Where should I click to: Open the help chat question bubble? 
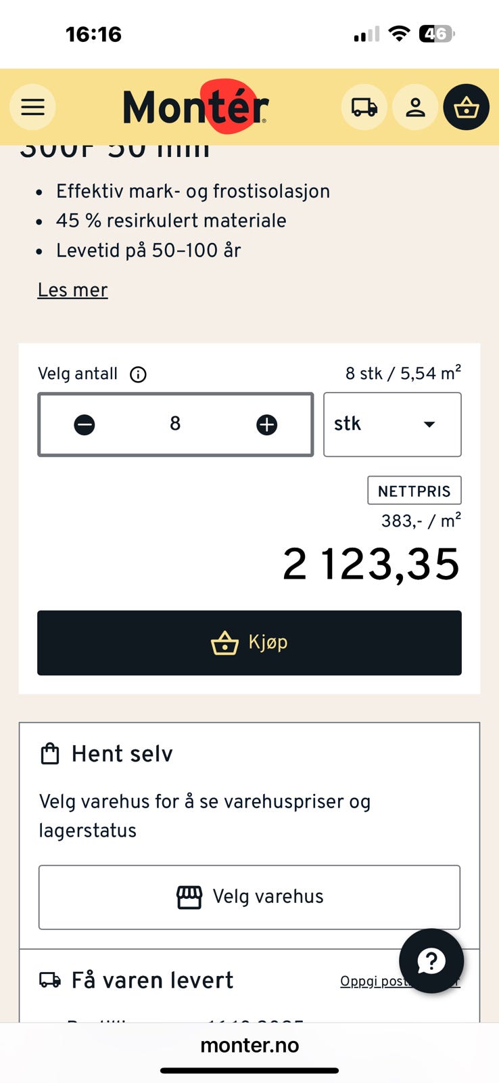431,960
